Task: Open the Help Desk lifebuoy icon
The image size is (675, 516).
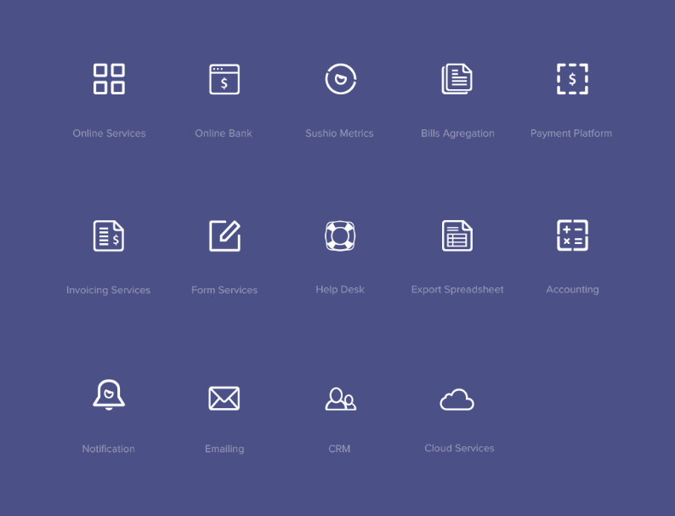Action: pos(340,235)
